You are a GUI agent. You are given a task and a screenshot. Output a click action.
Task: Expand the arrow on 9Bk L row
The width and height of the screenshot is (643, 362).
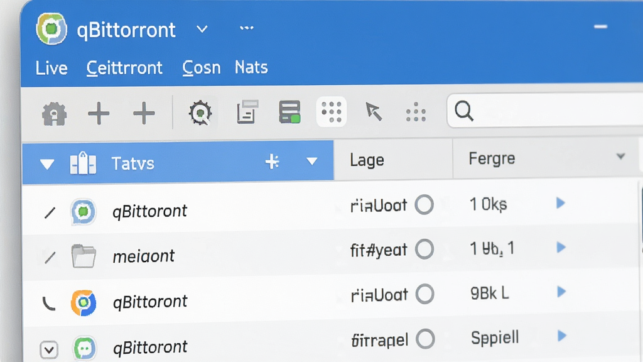561,292
